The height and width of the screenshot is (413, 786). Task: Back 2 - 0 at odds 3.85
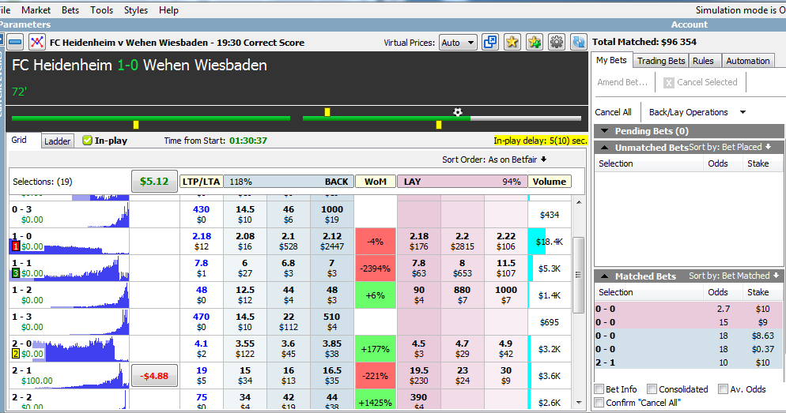tap(332, 348)
